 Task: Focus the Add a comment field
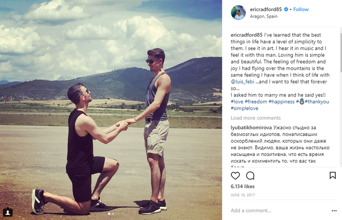279,210
